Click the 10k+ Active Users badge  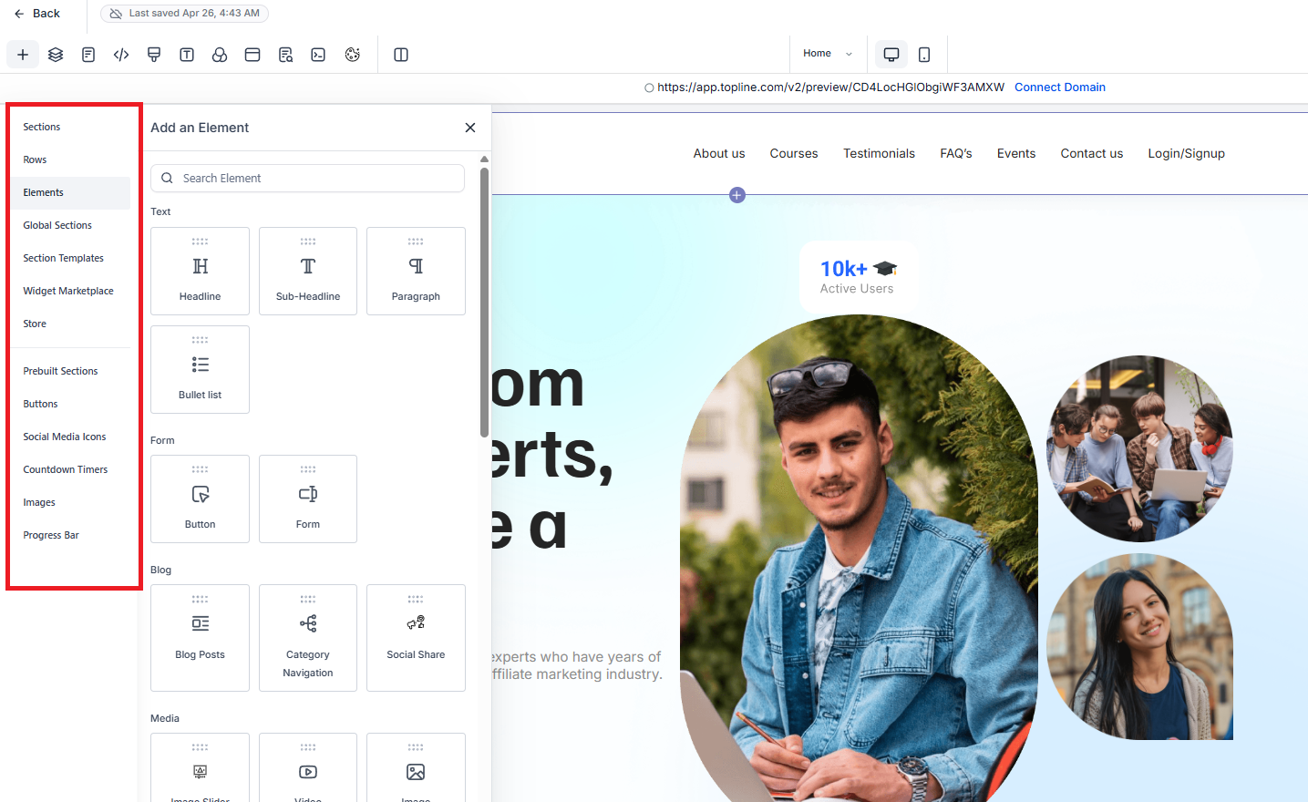pos(859,277)
